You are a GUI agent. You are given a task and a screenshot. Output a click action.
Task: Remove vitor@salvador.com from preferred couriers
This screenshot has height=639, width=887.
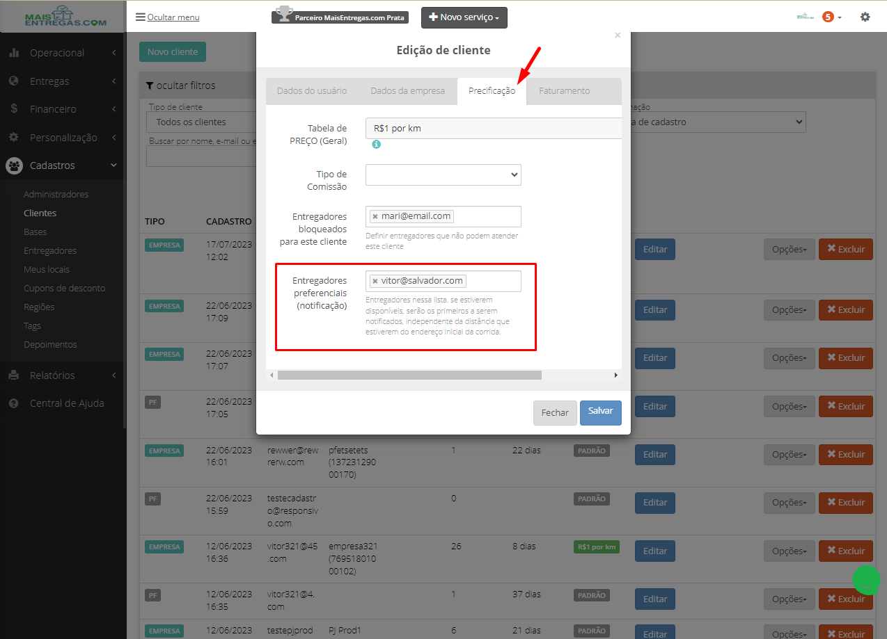375,282
